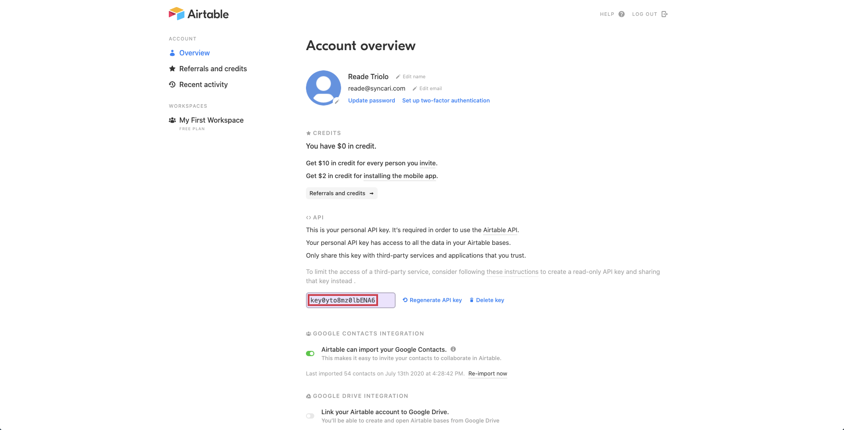The width and height of the screenshot is (844, 430).
Task: Click the Account overview heading
Action: tap(360, 46)
